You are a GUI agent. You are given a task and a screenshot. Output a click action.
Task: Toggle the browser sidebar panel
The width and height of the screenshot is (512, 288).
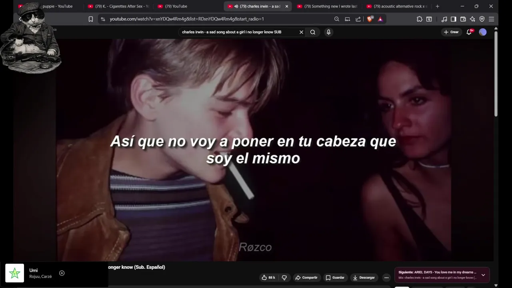[x=454, y=19]
